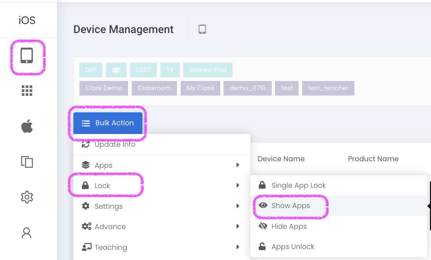Choose Single App Lock option
The width and height of the screenshot is (431, 260).
[338, 185]
